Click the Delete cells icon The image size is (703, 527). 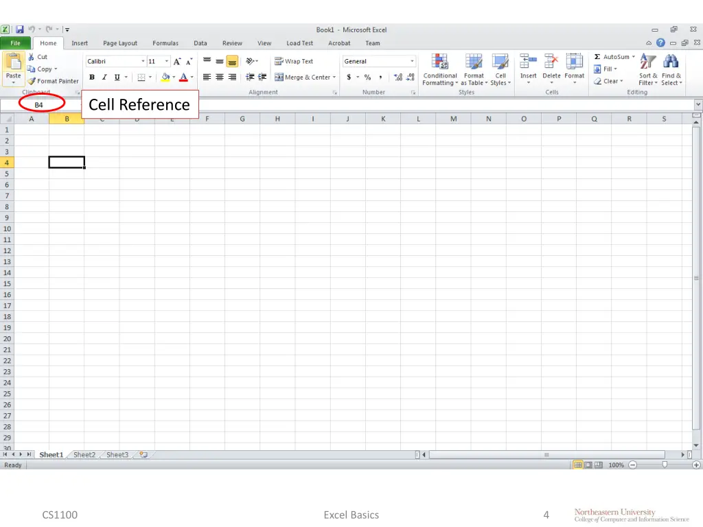pos(551,62)
